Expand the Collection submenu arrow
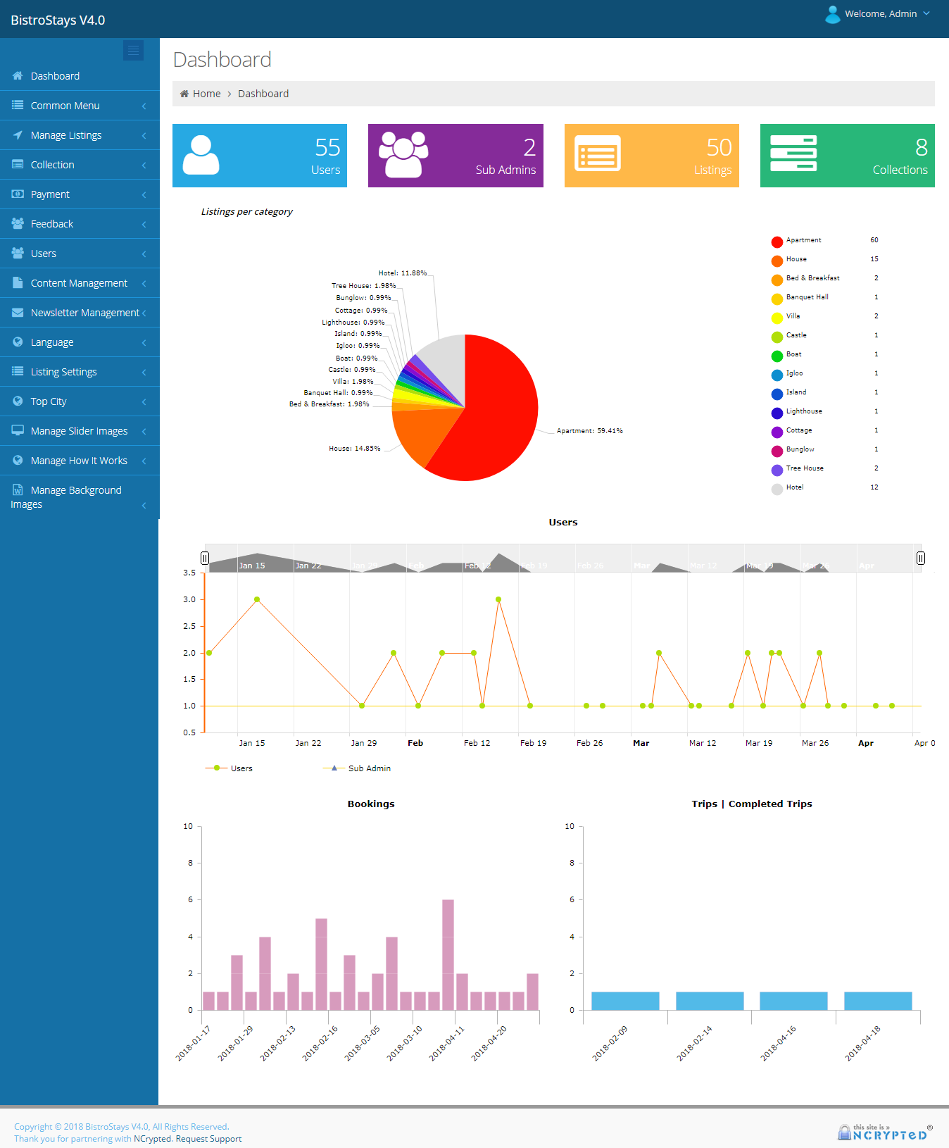The width and height of the screenshot is (949, 1148). point(144,165)
